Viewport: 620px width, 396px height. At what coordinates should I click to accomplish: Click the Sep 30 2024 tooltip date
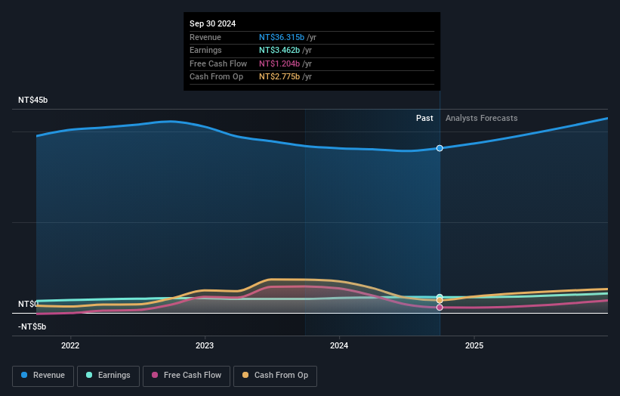213,23
